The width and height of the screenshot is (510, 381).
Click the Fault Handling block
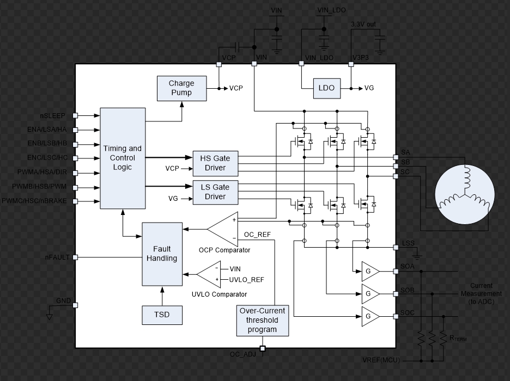tap(162, 254)
